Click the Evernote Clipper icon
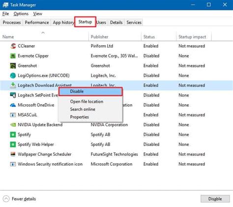This screenshot has height=207, width=233. 13,56
